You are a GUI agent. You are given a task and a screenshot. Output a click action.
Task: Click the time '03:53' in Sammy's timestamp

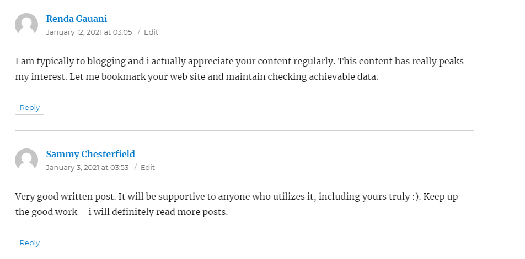(119, 168)
